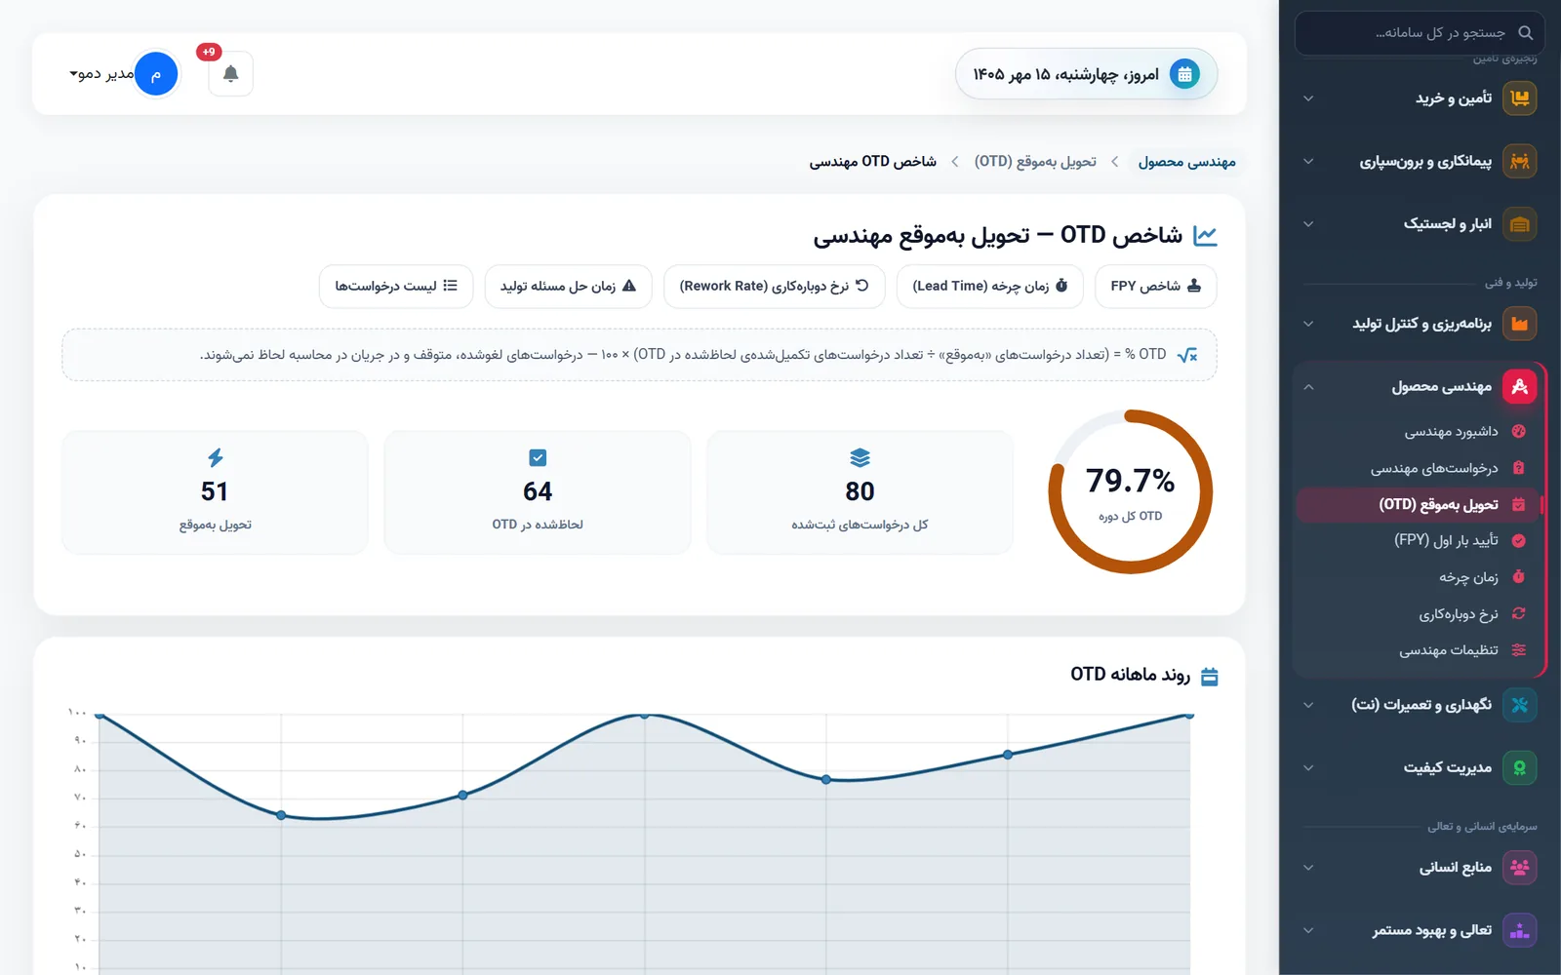This screenshot has height=975, width=1561.
Task: Open تنظیمات مهندسی menu item
Action: 1418,650
